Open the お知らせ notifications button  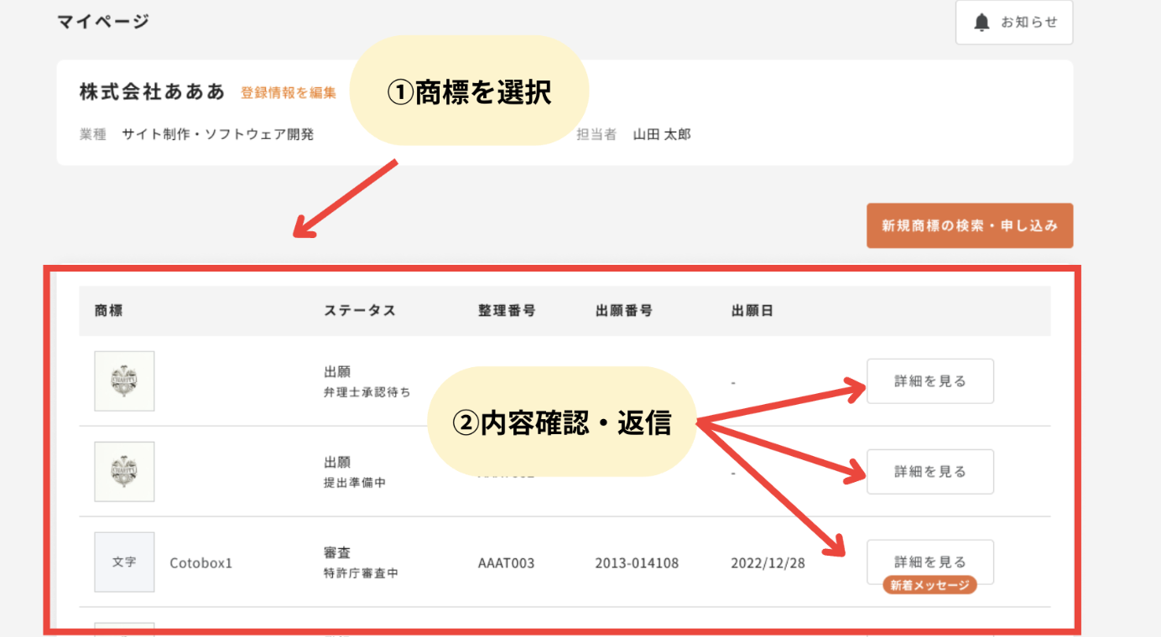1014,23
